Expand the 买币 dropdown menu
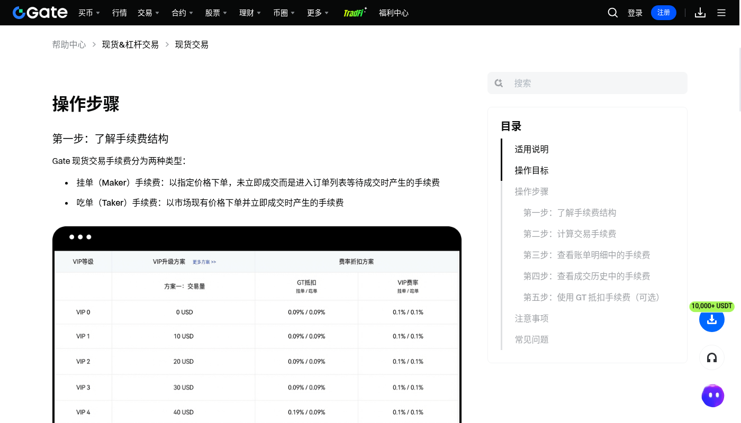Image resolution: width=741 pixels, height=423 pixels. coord(89,13)
